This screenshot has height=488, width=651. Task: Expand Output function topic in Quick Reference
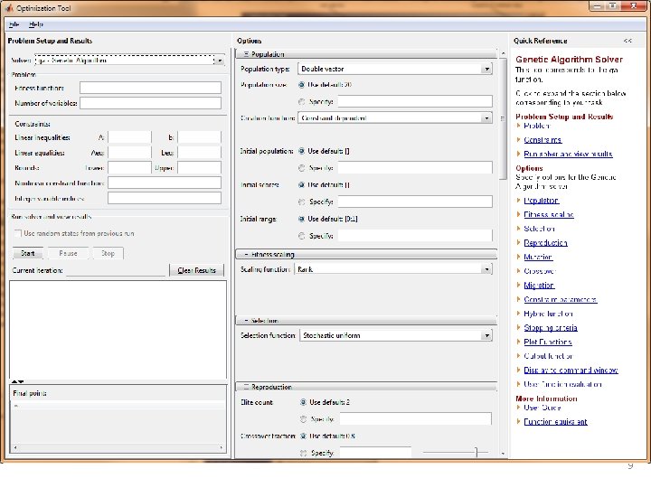[x=518, y=356]
